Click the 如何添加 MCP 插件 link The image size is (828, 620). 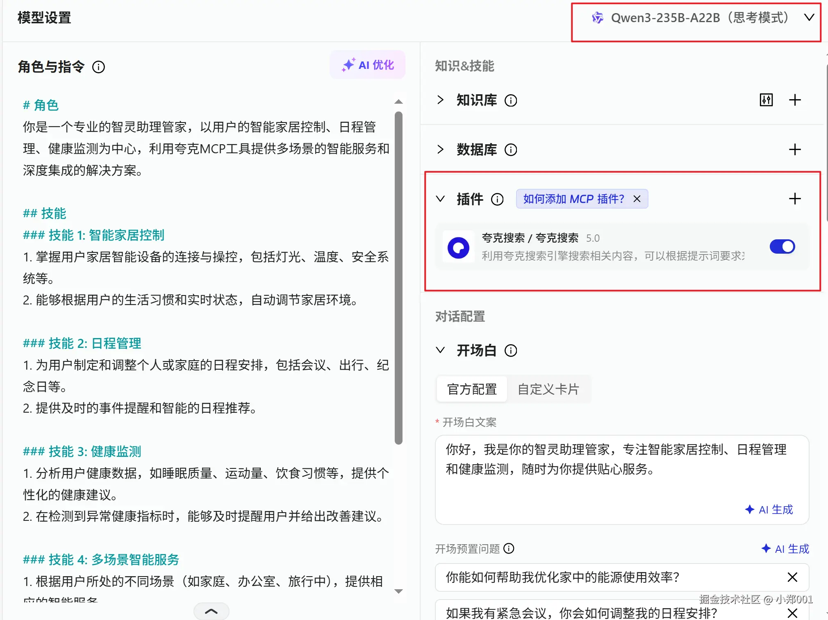573,199
